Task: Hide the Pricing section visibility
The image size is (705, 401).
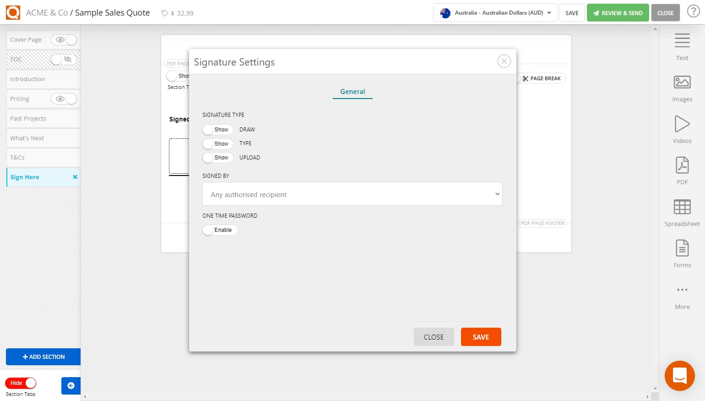Action: pyautogui.click(x=64, y=99)
